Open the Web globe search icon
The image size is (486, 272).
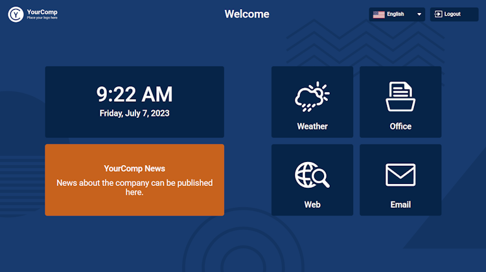point(312,175)
